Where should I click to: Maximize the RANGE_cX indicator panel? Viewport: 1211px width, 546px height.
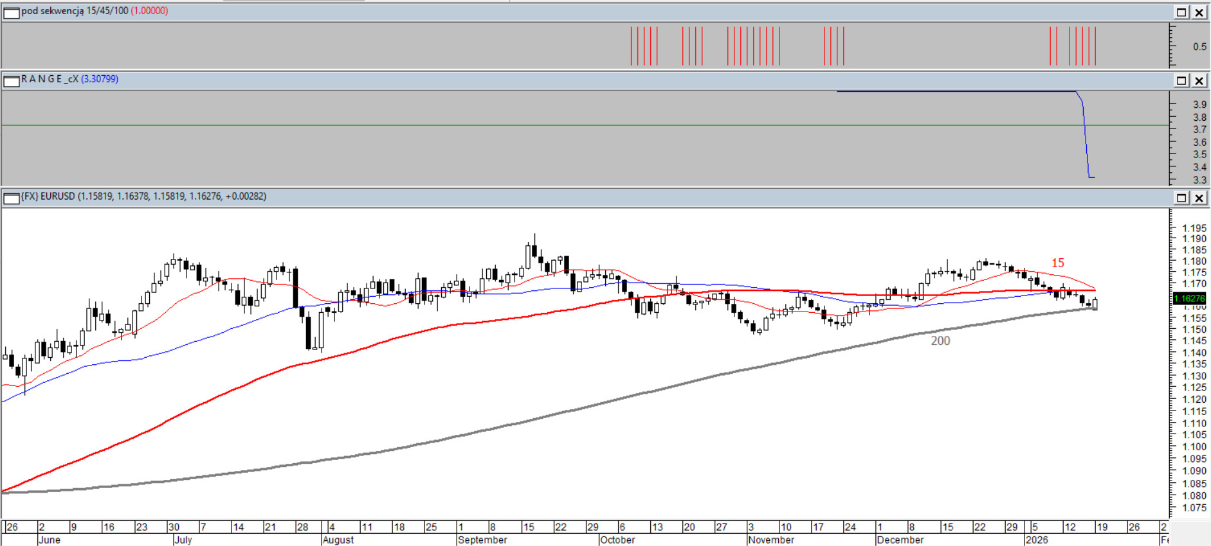pyautogui.click(x=1181, y=80)
